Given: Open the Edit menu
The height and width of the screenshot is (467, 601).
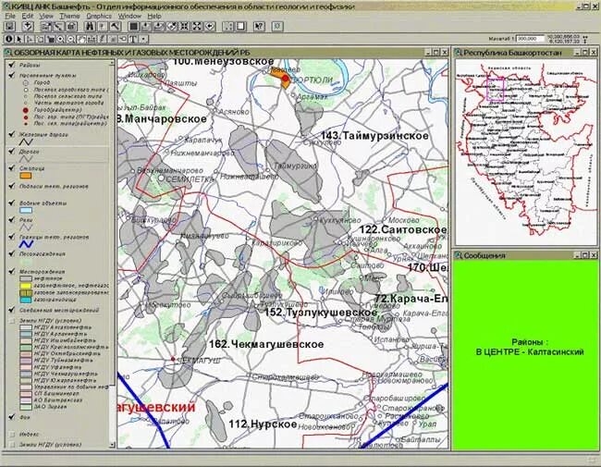Looking at the screenshot, I should (27, 16).
